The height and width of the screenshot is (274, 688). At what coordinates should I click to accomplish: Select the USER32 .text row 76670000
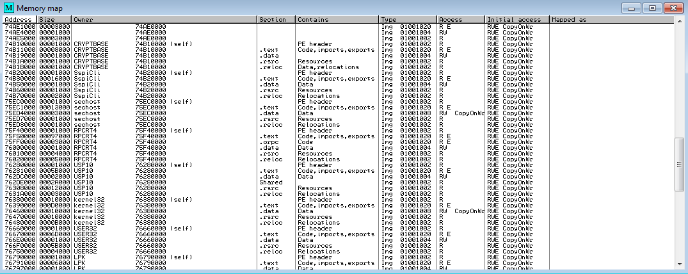[x=339, y=234]
